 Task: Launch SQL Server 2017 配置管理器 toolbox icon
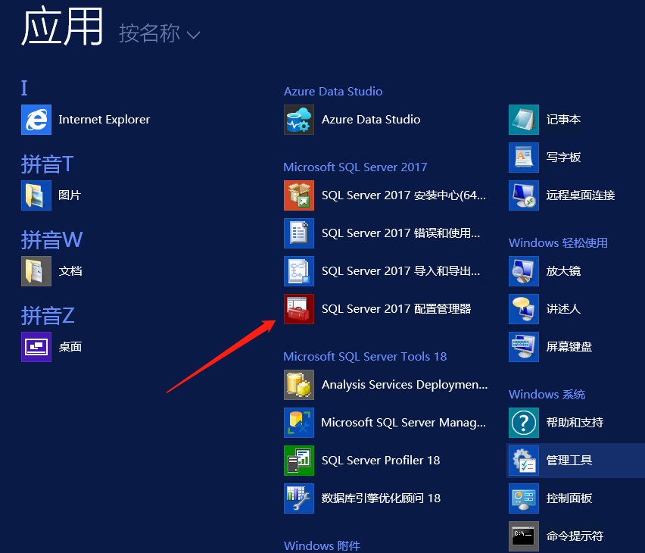[x=299, y=309]
